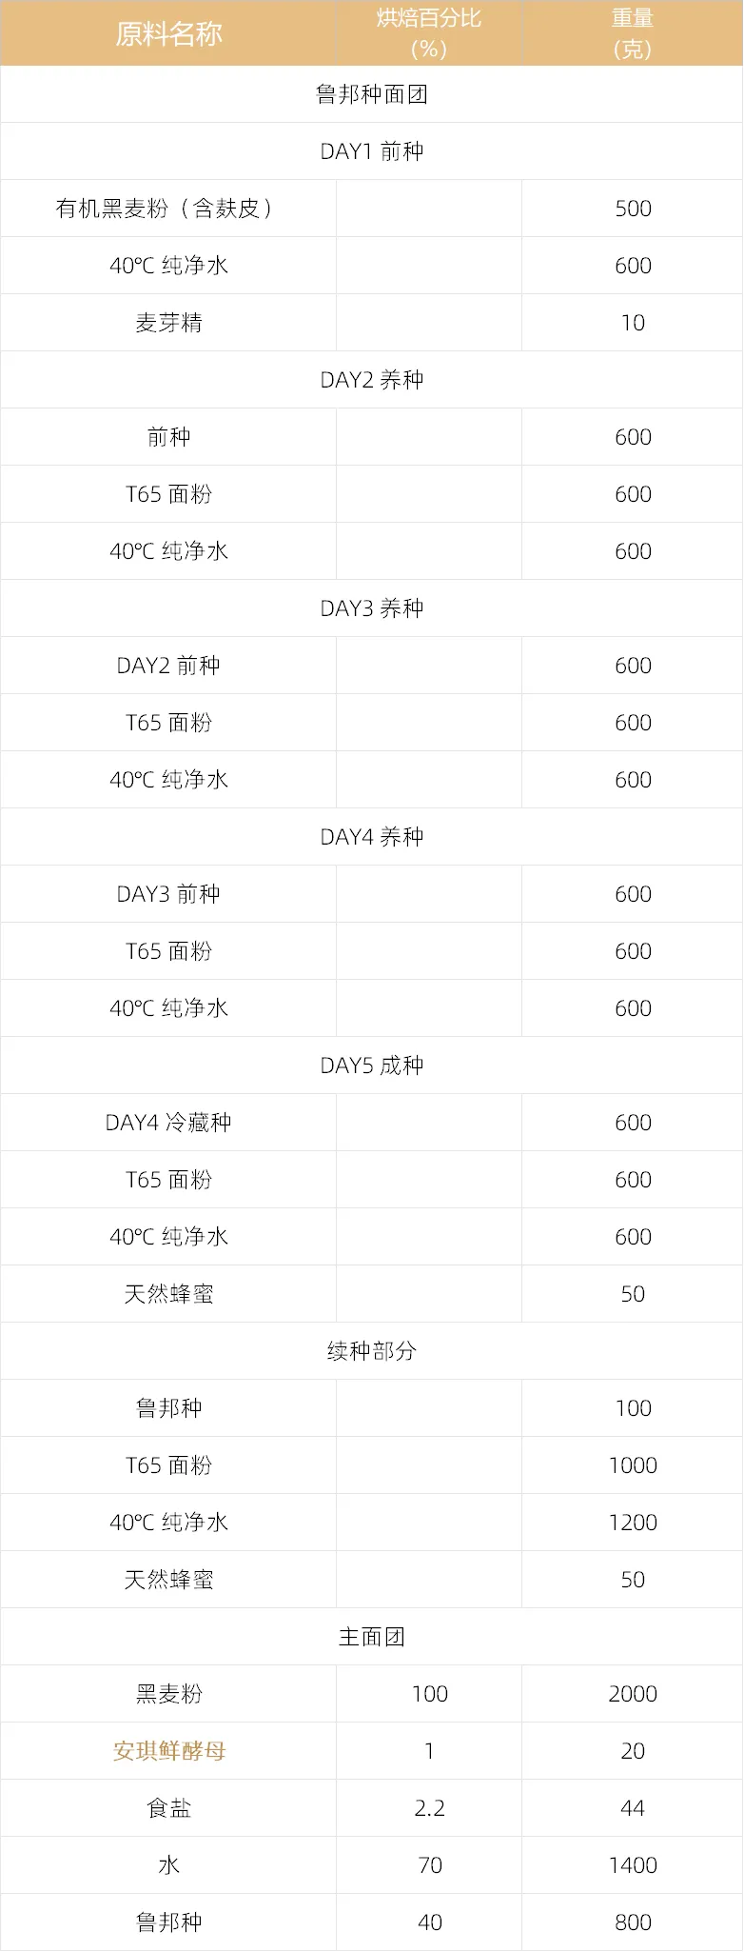Select the DAY5 成种 section heading
The height and width of the screenshot is (1952, 744).
372,1066
